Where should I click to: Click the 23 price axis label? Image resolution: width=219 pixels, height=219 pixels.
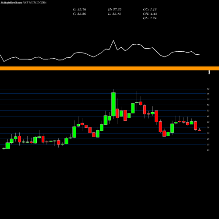tap(208, 145)
